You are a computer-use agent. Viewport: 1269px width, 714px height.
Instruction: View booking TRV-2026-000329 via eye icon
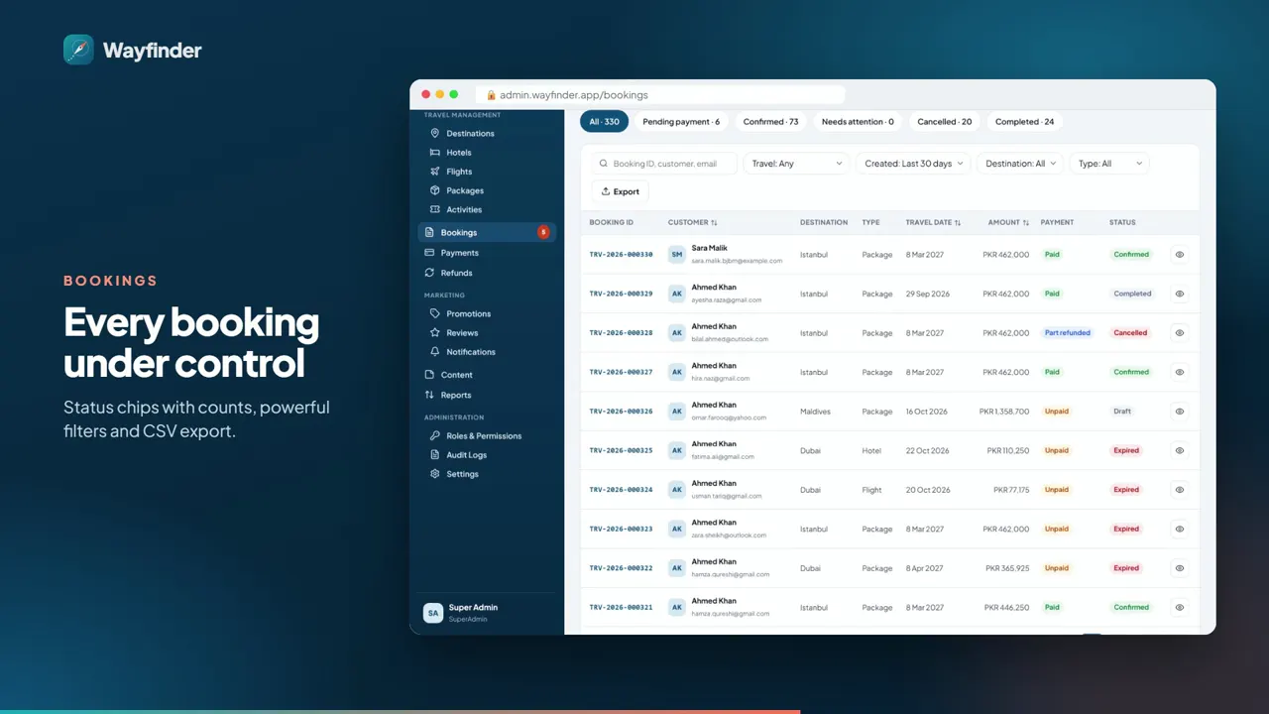pos(1180,294)
